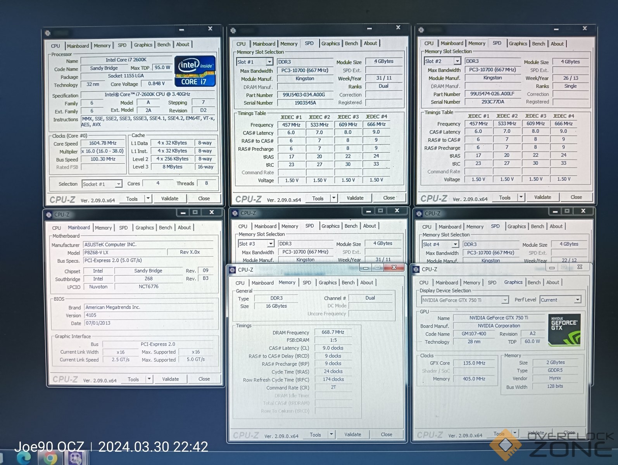Click the P8Z68-V LX model field

pos(124,252)
